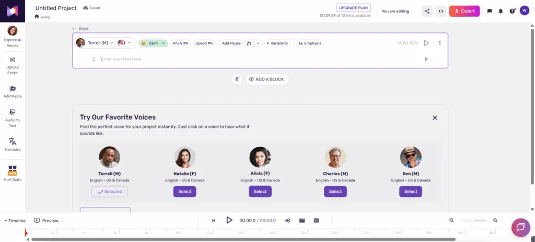Open live chat support bubble

tap(521, 227)
